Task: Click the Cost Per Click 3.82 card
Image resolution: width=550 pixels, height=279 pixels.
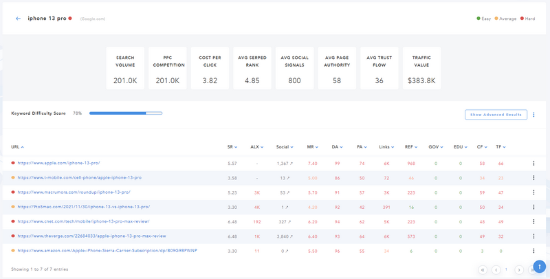Action: click(x=210, y=68)
